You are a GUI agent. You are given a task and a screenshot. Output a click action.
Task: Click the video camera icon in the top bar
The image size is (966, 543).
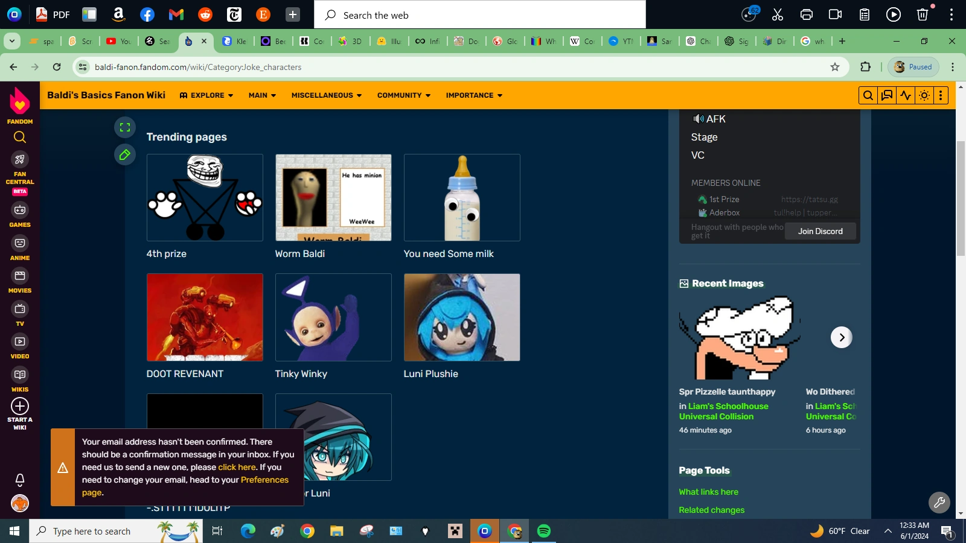(836, 14)
